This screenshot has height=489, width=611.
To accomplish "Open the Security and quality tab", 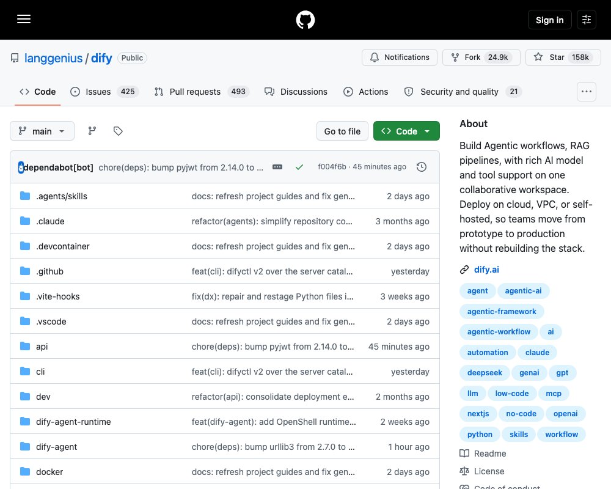I will [x=463, y=92].
